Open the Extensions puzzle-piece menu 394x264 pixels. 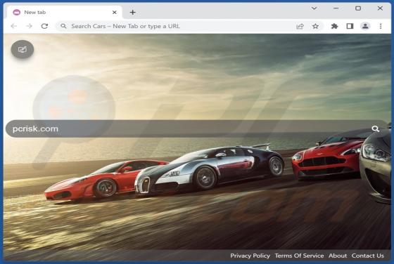click(x=334, y=26)
